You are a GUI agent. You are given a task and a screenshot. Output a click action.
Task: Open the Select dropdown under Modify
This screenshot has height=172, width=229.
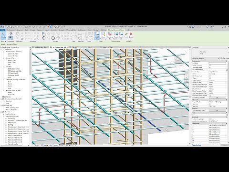[x=3, y=42]
